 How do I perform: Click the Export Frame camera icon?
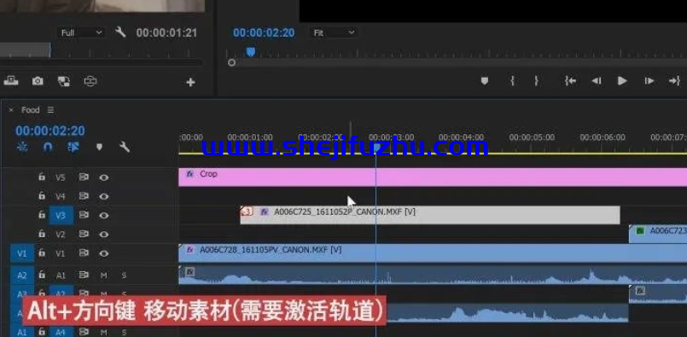38,81
